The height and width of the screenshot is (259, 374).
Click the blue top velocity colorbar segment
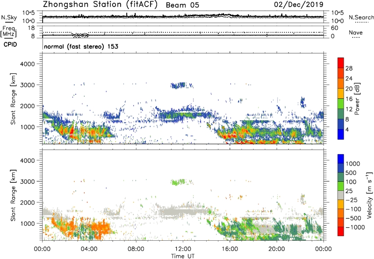point(341,159)
